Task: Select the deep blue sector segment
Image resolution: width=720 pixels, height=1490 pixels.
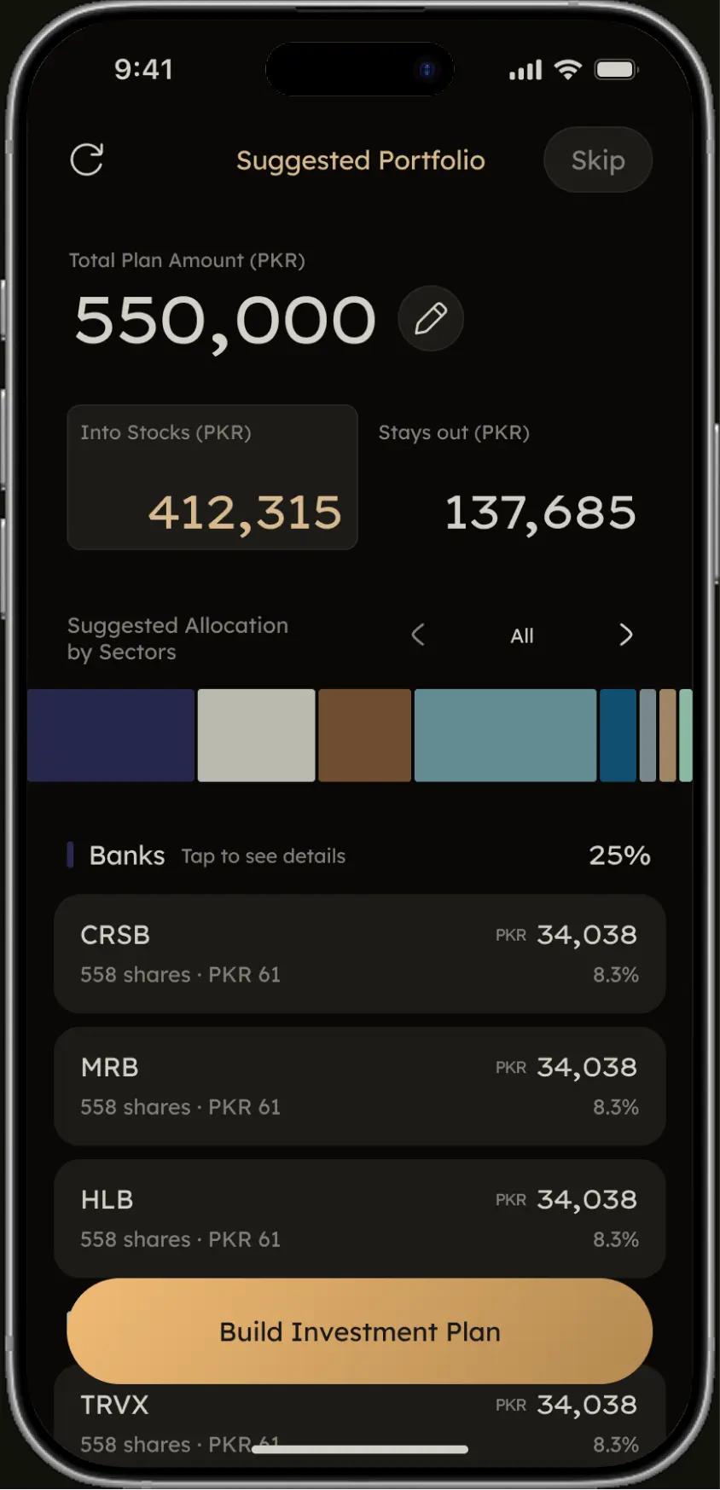Action: click(618, 735)
